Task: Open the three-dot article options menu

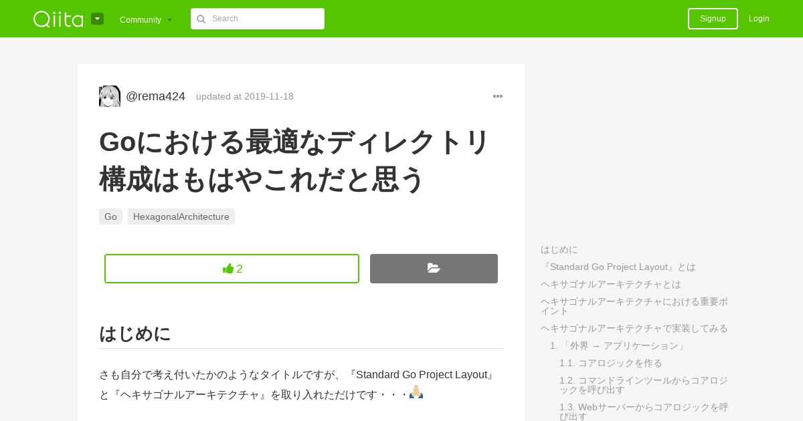Action: (x=498, y=96)
